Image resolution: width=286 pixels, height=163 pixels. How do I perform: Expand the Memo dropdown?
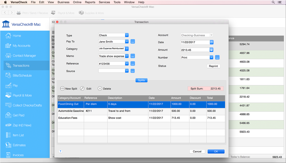click(x=127, y=56)
